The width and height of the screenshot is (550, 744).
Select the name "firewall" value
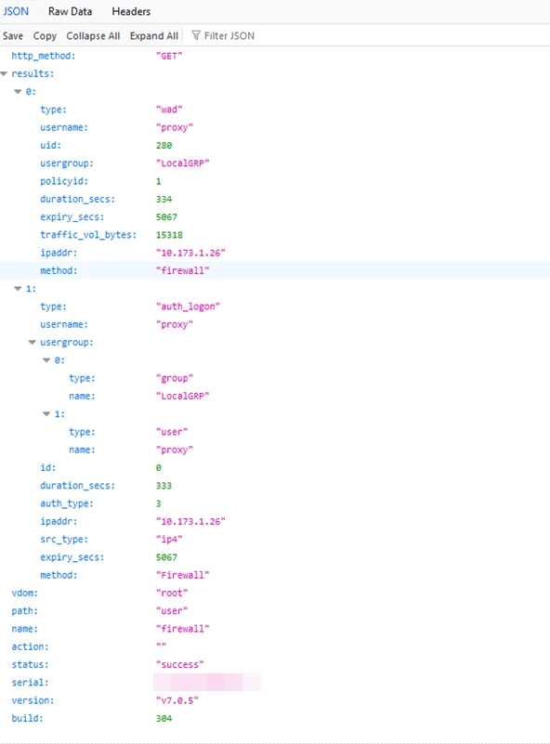[x=183, y=629]
